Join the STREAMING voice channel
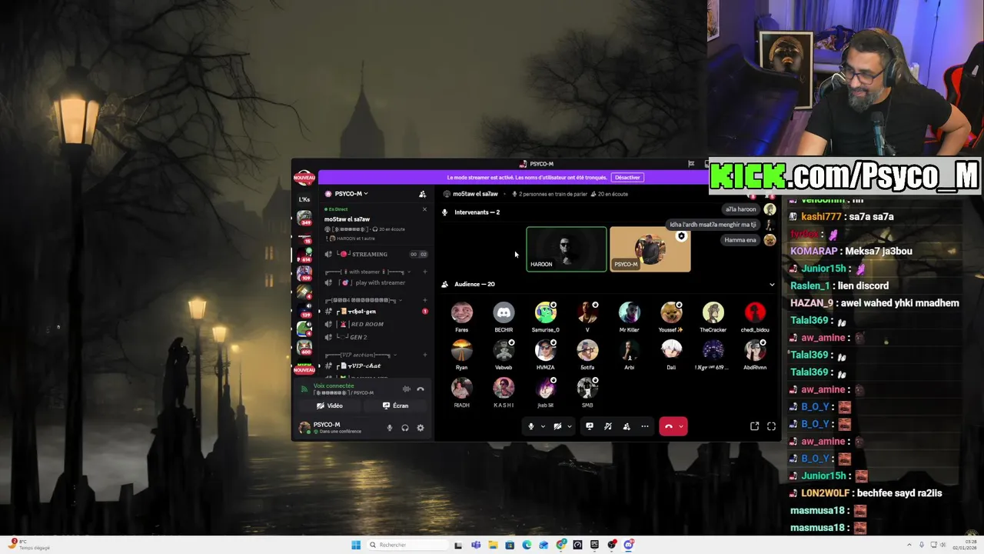Viewport: 984px width, 554px height. coord(375,255)
